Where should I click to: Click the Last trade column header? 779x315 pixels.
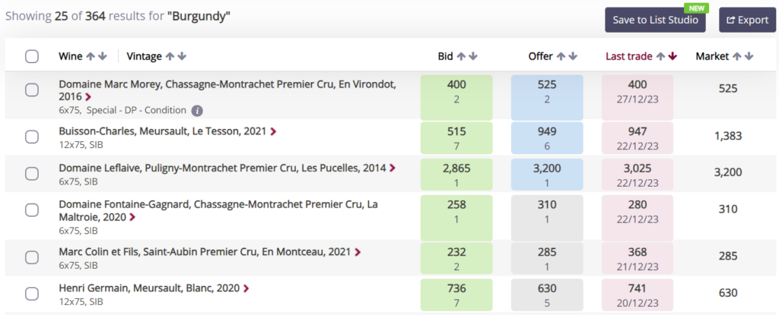pyautogui.click(x=628, y=57)
